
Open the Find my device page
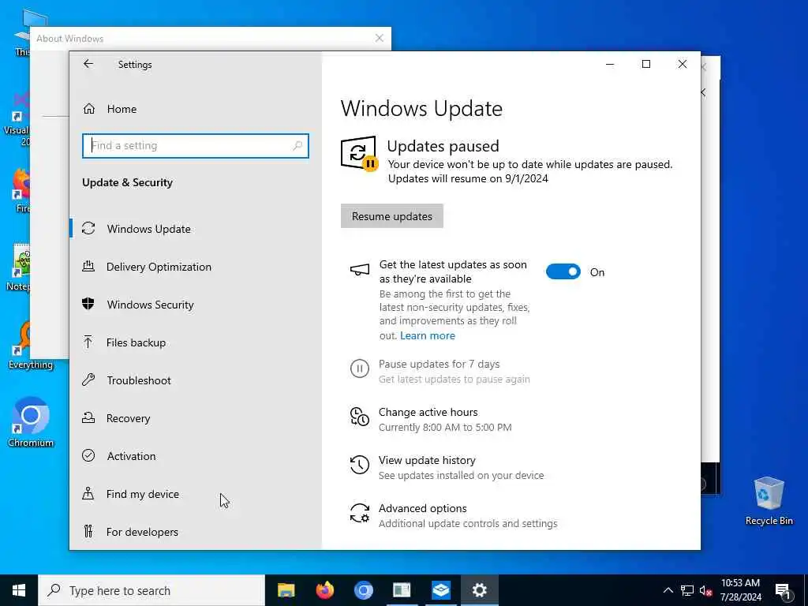click(196, 494)
